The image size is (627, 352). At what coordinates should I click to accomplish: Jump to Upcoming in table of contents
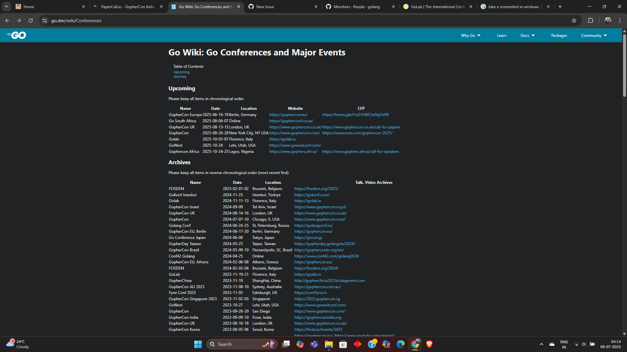(182, 72)
